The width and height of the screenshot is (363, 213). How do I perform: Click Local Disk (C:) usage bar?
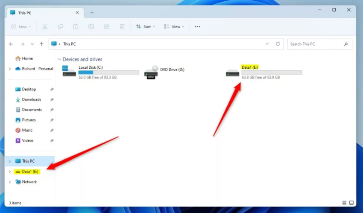coord(109,73)
